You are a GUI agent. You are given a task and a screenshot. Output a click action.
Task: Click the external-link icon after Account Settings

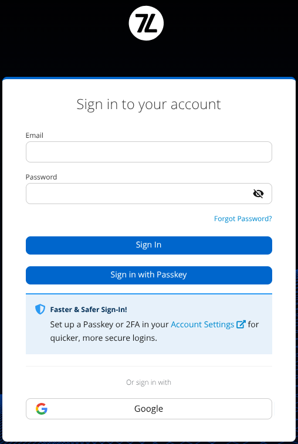[x=241, y=324]
